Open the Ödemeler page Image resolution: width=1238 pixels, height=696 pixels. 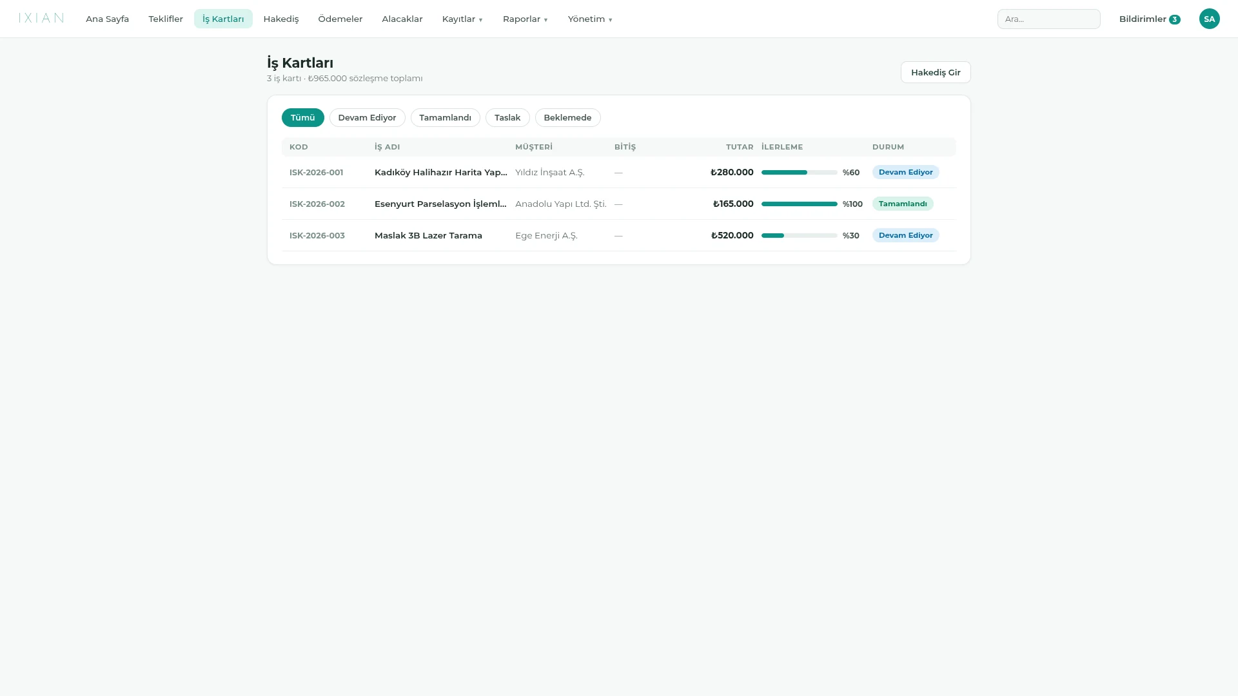click(340, 19)
